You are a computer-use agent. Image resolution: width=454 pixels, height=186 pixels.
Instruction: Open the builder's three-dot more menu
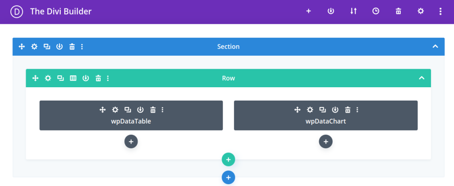(440, 11)
